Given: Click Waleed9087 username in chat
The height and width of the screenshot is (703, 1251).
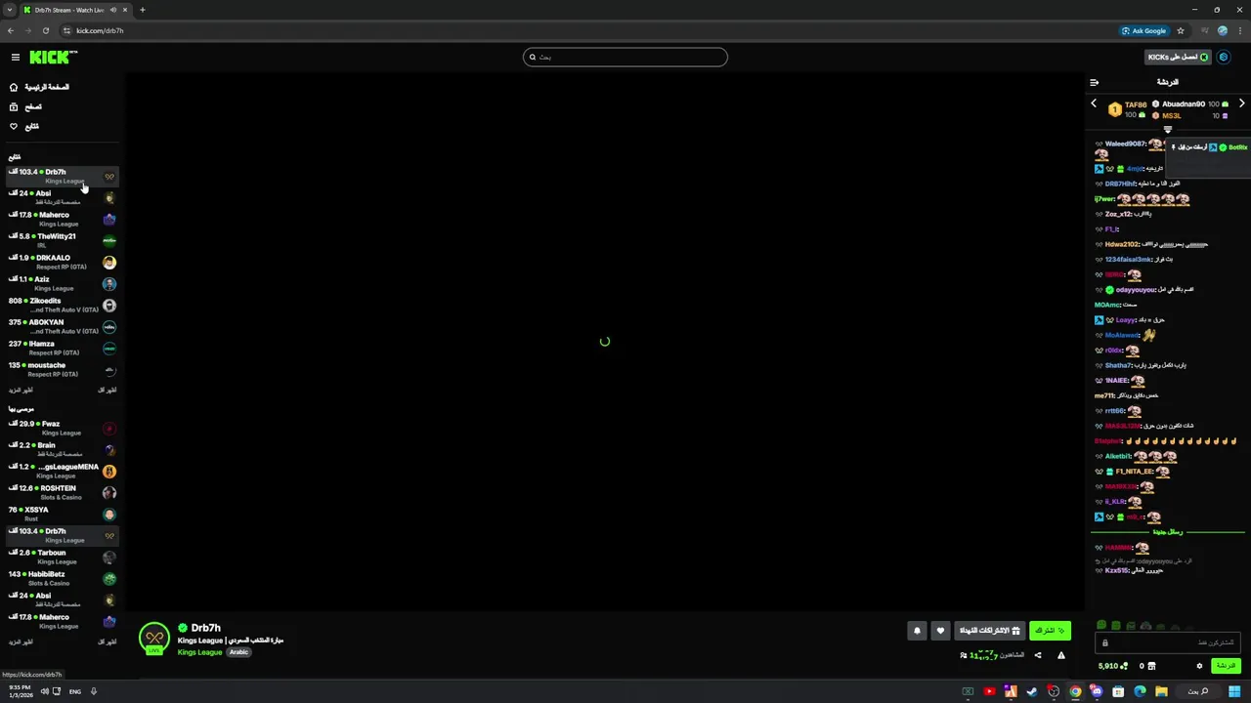Looking at the screenshot, I should coord(1126,144).
